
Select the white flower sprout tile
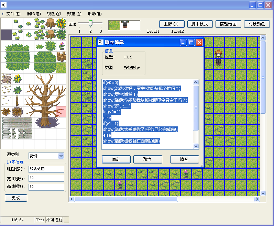[x=29, y=35]
